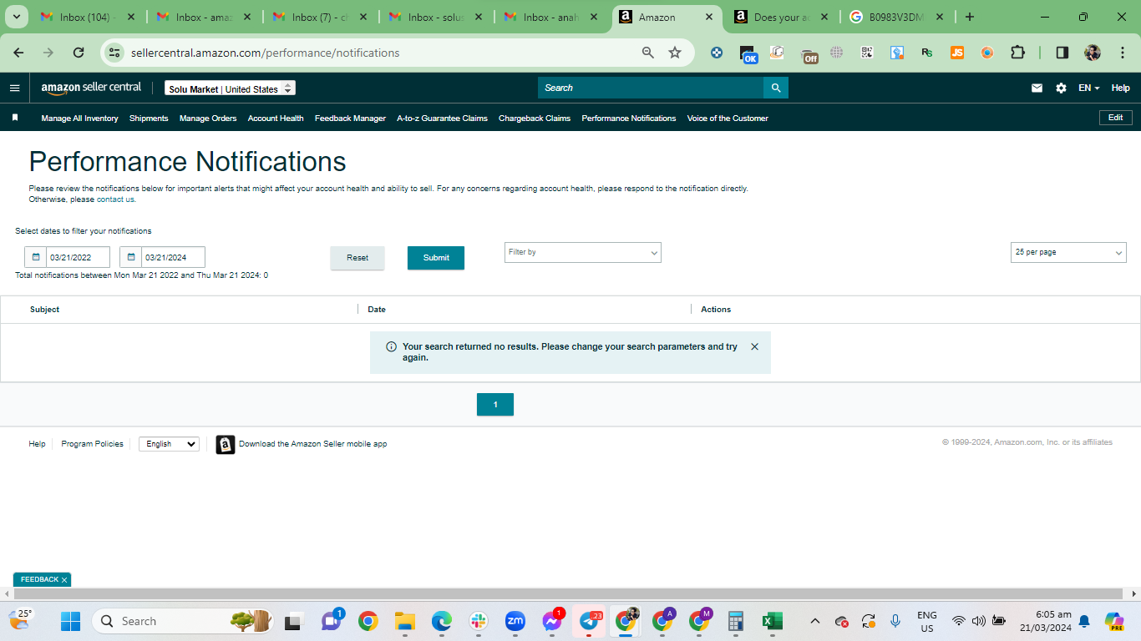1141x641 pixels.
Task: Follow the contact us link
Action: pyautogui.click(x=115, y=199)
